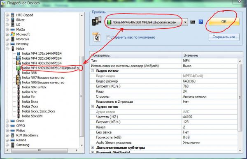This screenshot has height=159, width=247.
Task: Click the Onda device icon
Action: [13, 121]
